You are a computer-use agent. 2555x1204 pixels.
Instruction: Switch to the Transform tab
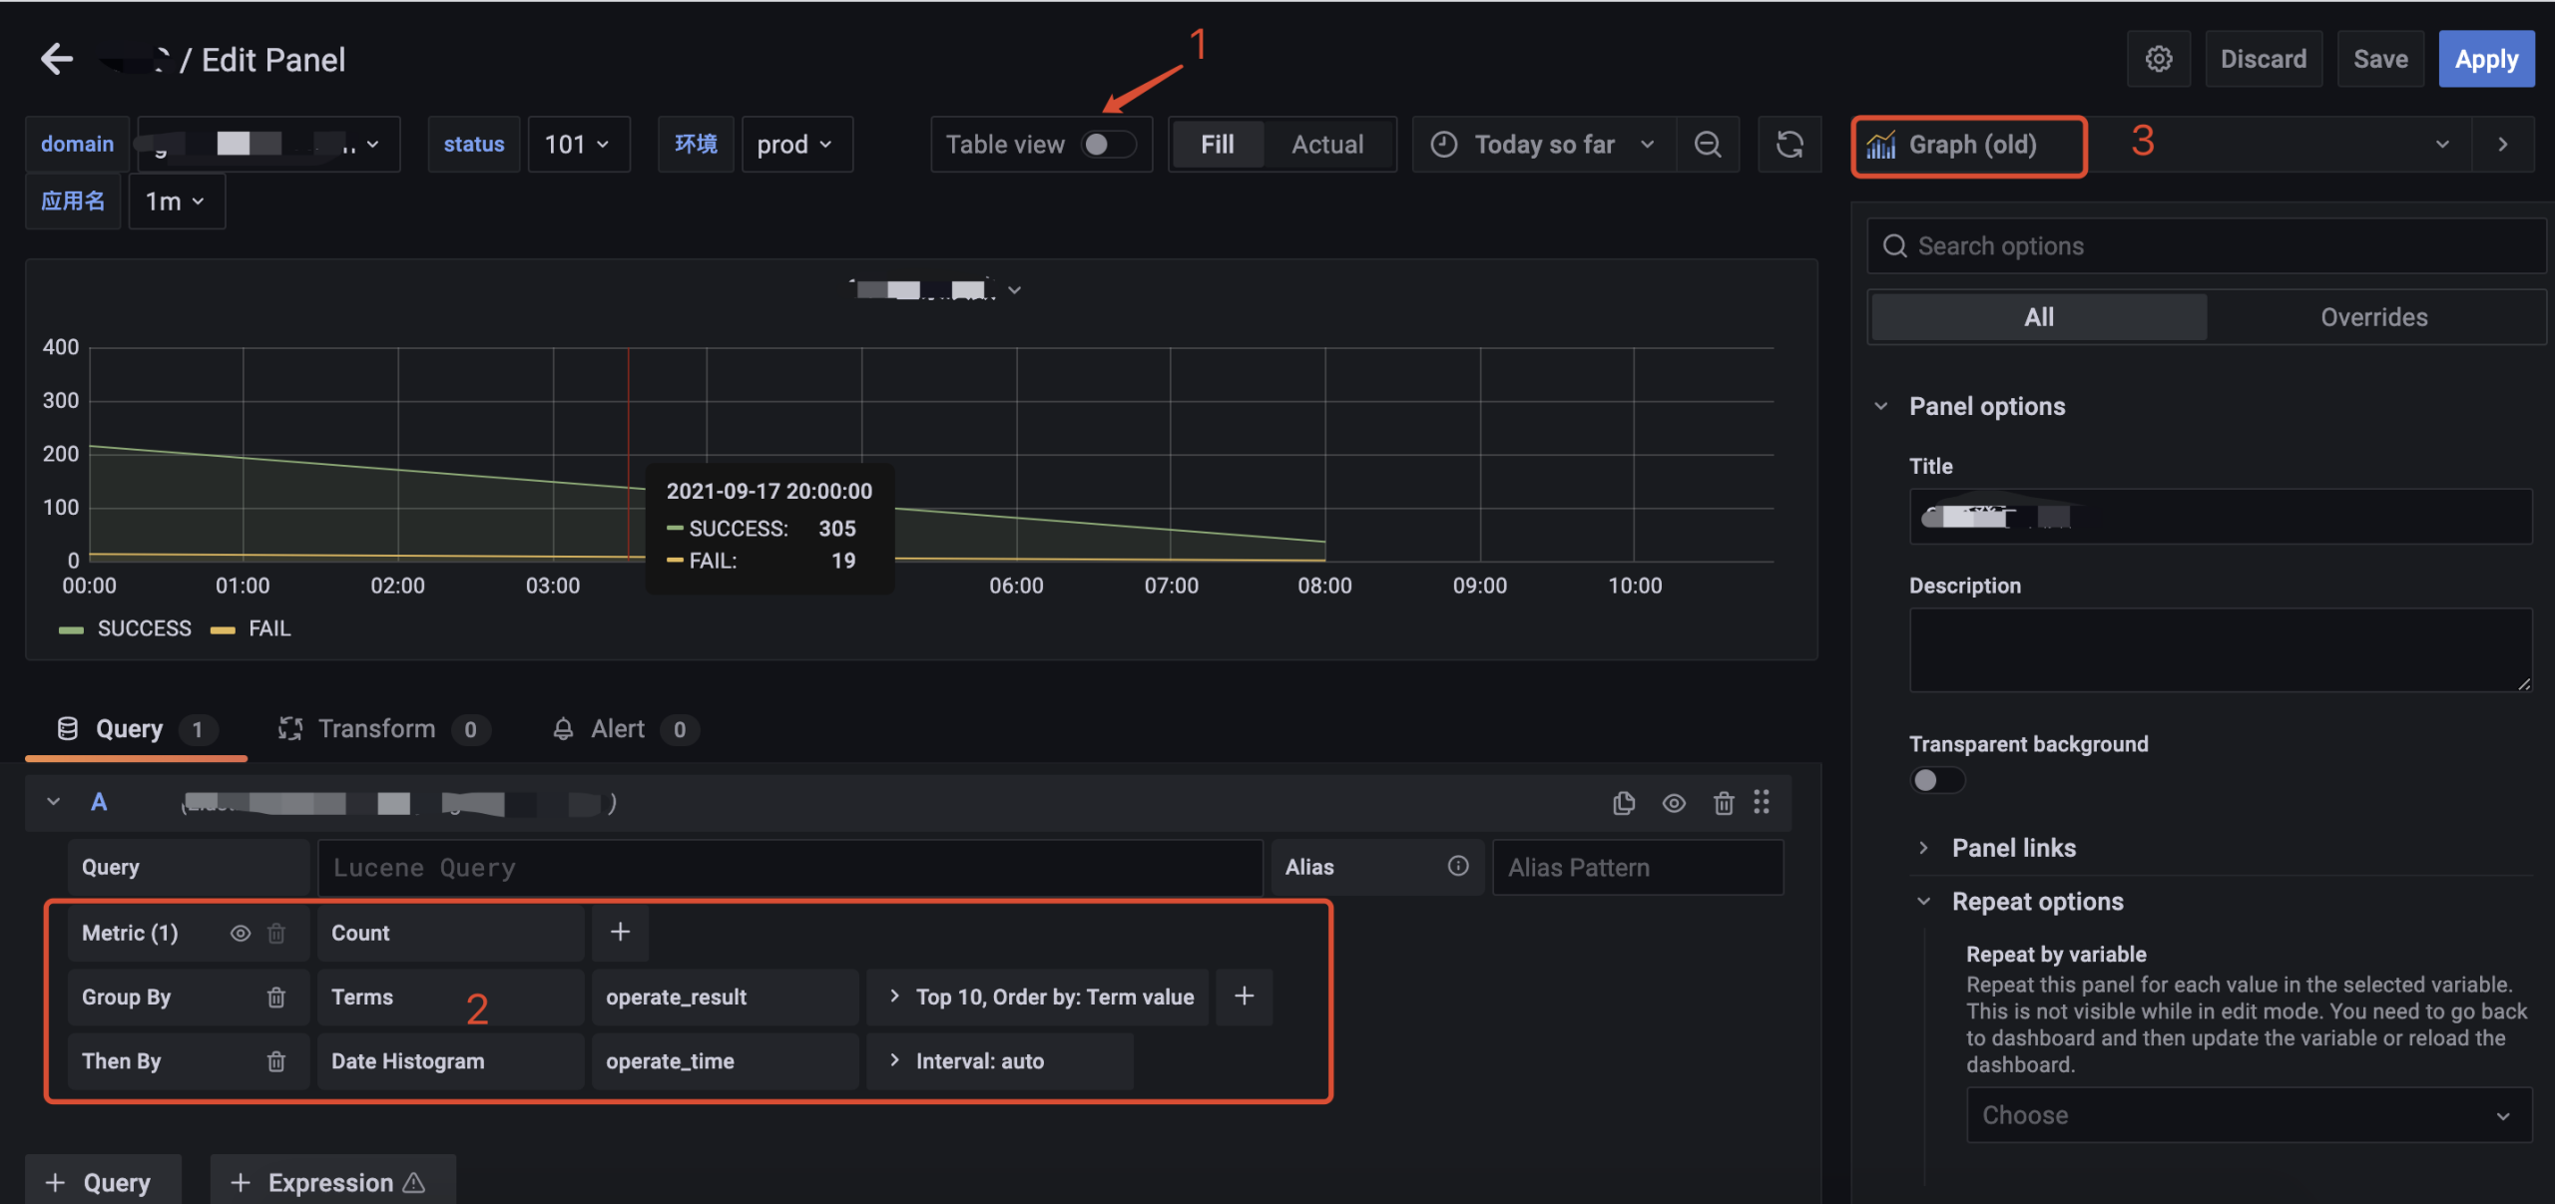[376, 729]
